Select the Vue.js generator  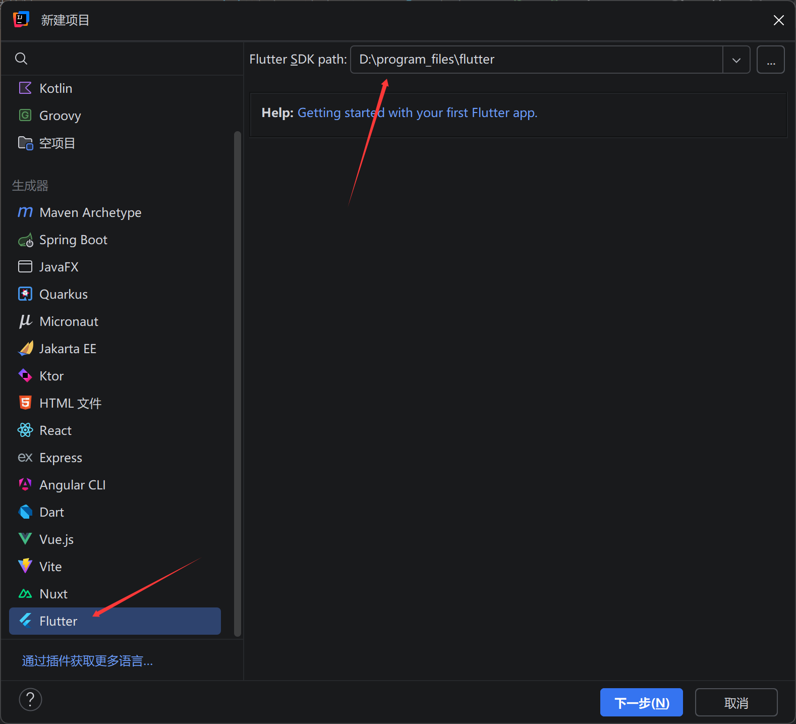point(115,539)
